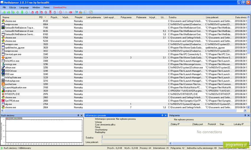The height and width of the screenshot is (150, 251).
Task: Sort by the Linia poleceń column header
Action: coord(219,17)
